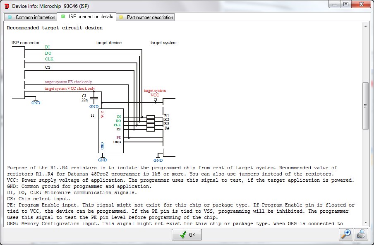Screen dimensions: 374x245
Task: Click the zoom magnifier icon
Action: [346, 235]
